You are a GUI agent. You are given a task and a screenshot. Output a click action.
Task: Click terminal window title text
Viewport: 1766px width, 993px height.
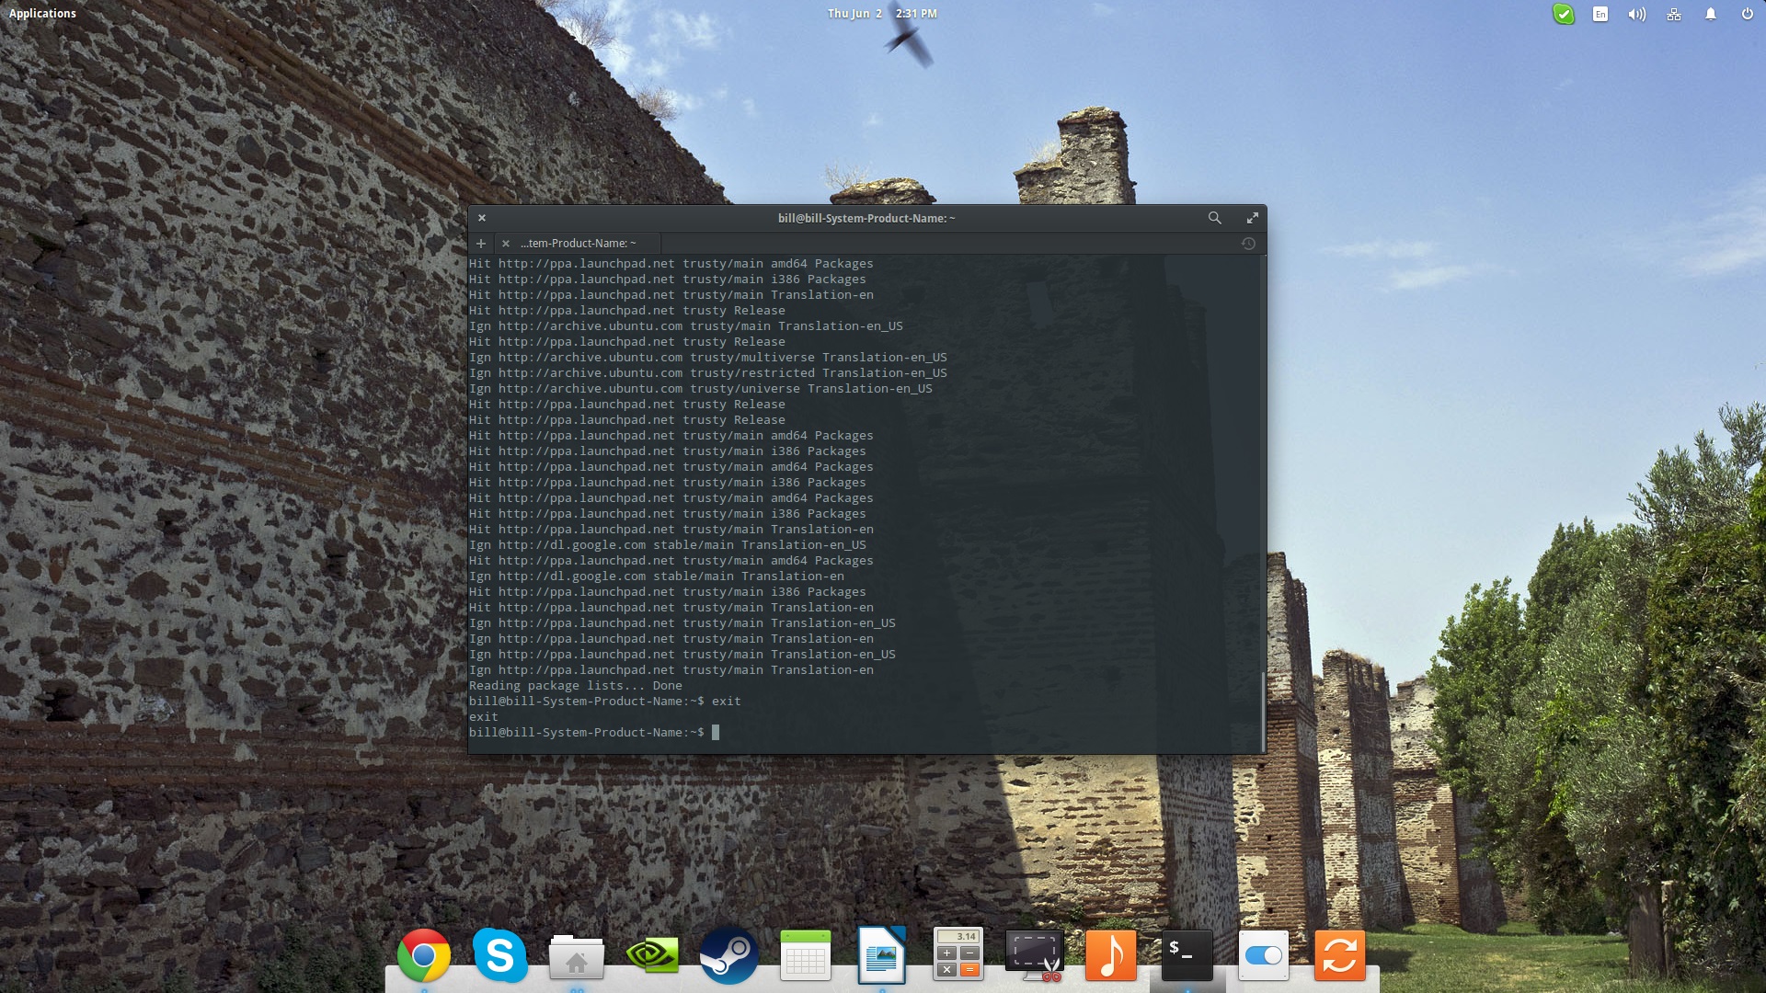click(x=866, y=218)
